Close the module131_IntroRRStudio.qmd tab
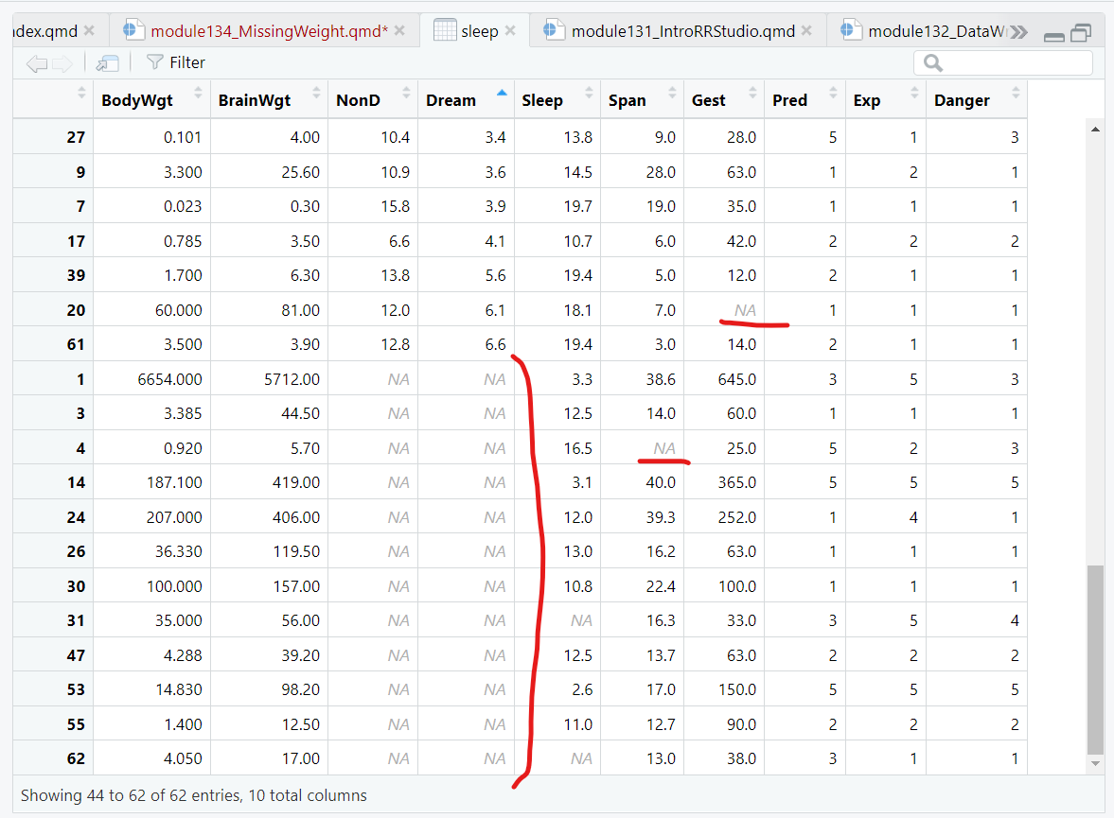The width and height of the screenshot is (1114, 818). pyautogui.click(x=806, y=31)
